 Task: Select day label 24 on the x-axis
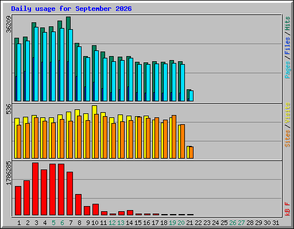pyautogui.click(x=215, y=223)
